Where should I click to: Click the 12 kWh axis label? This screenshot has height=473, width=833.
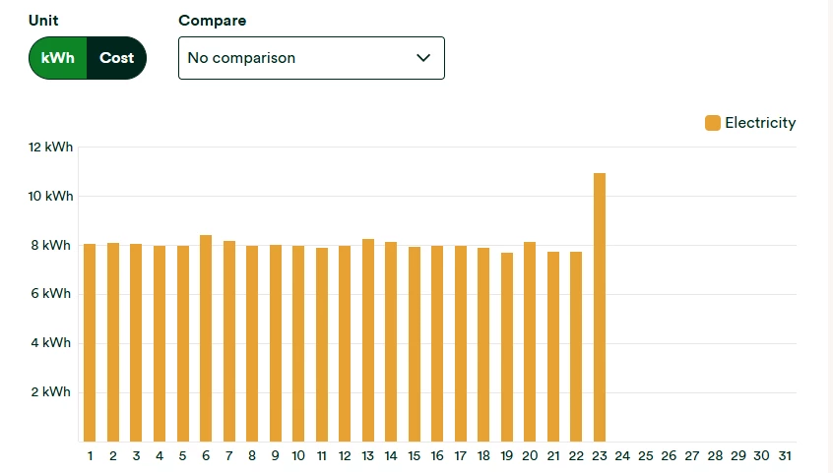tap(51, 148)
